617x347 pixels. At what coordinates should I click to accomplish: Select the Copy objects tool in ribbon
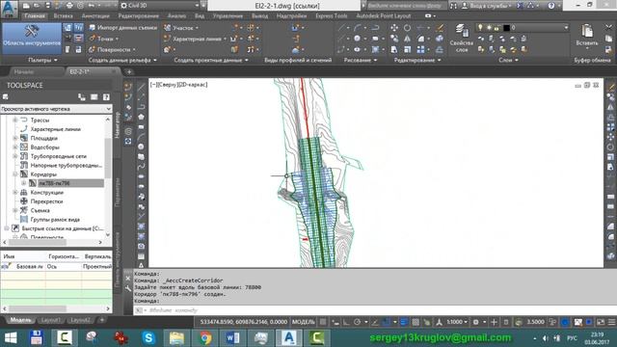click(394, 39)
